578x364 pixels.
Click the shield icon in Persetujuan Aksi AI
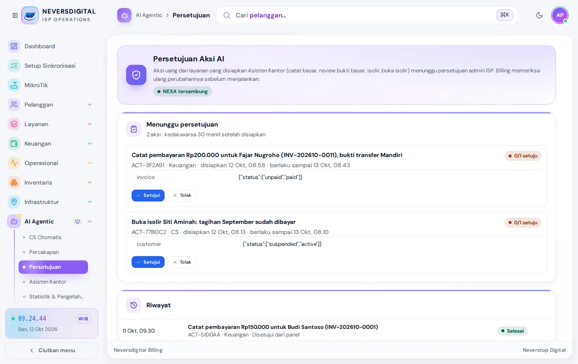tap(136, 75)
